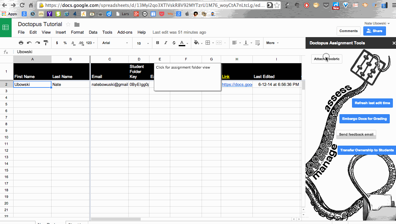Open the Nate Ubowski account dropdown
The image size is (396, 224).
377,24
